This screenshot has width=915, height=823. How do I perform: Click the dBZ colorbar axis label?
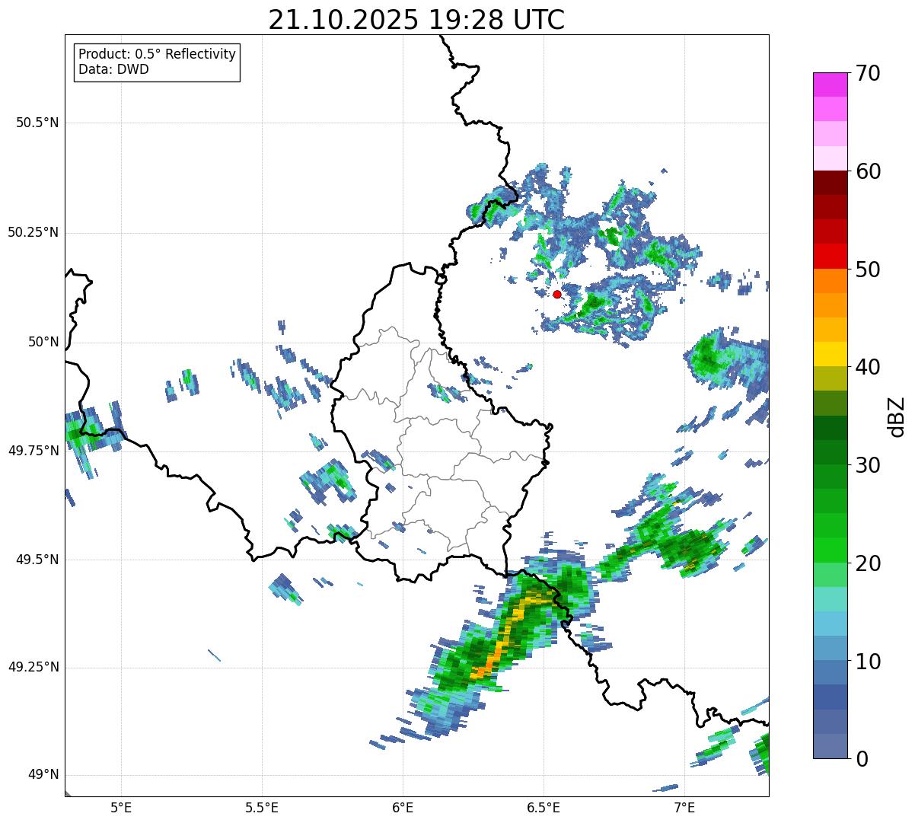click(x=897, y=416)
